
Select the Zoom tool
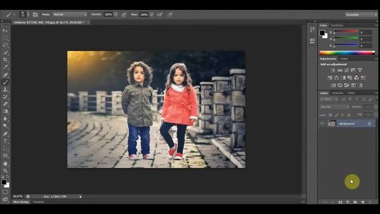tap(5, 171)
